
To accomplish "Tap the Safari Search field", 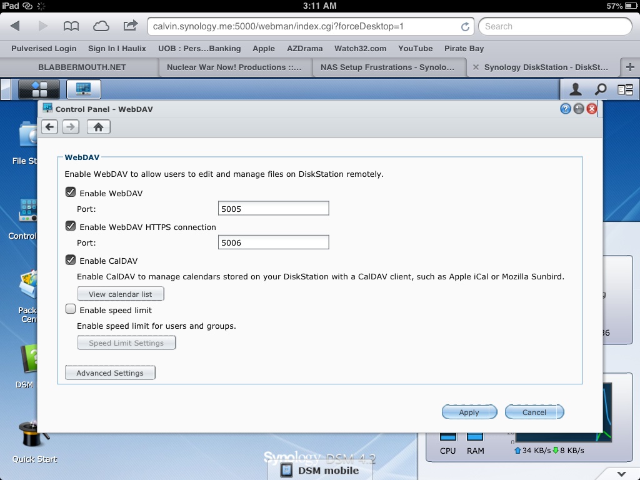I will tap(555, 26).
